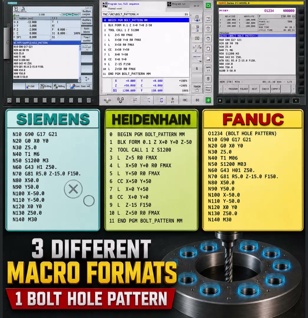Click the fifth Heidenhain vertical softkey with dashes
308x318 pixels.
coord(197,59)
